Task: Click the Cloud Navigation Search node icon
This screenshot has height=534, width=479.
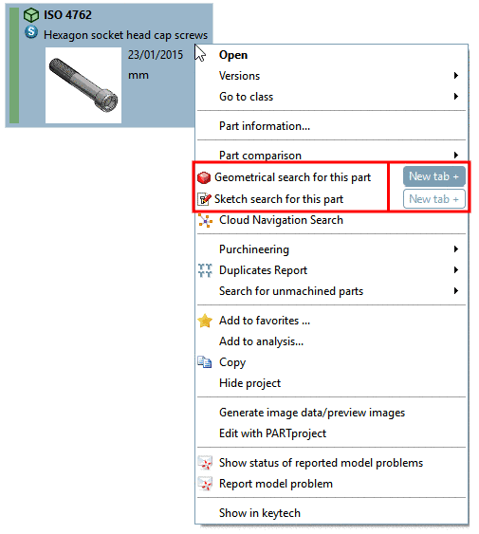Action: (205, 221)
